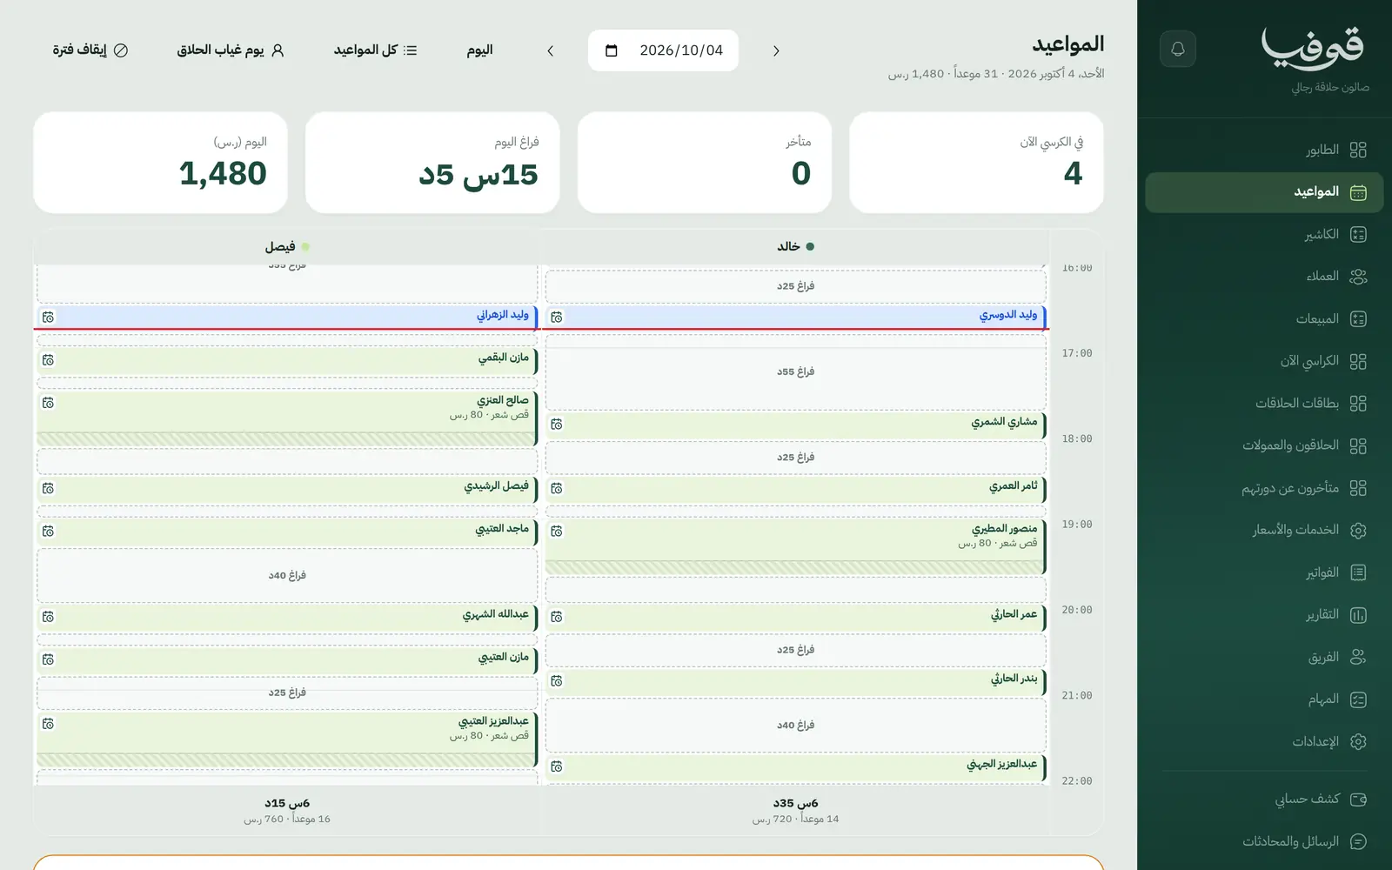This screenshot has height=870, width=1392.
Task: Open the الطابور sidebar item
Action: click(1264, 150)
